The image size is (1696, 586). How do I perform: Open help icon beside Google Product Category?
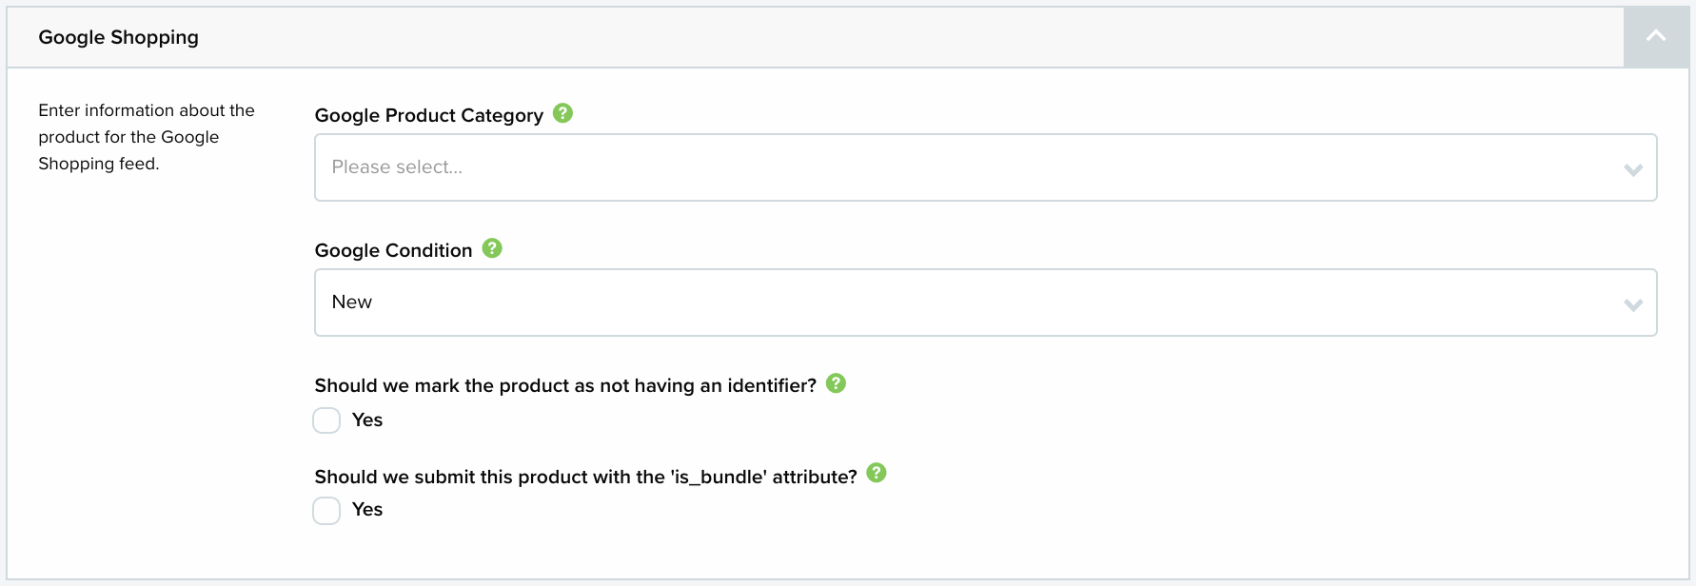tap(563, 113)
